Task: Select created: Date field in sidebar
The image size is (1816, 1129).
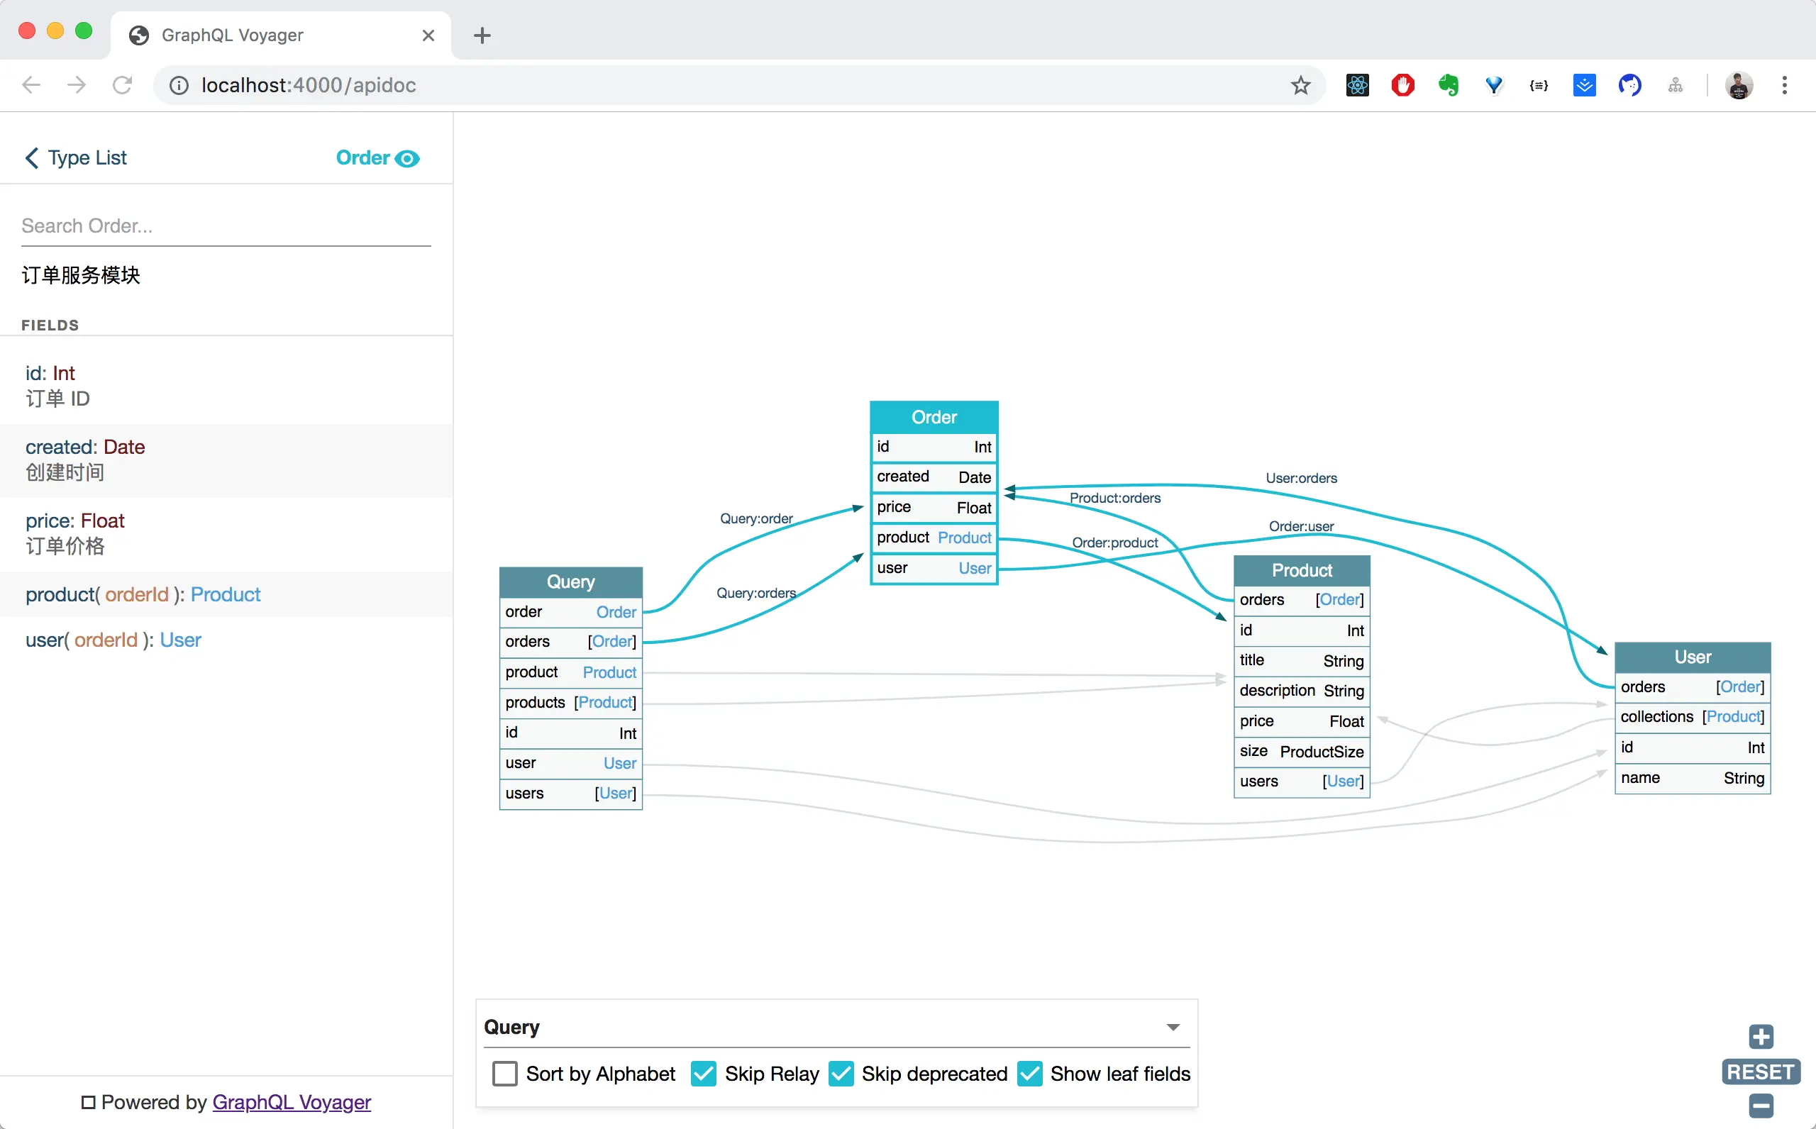Action: click(85, 460)
